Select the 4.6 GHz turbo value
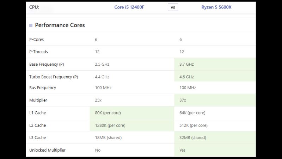The image size is (282, 159). [186, 77]
